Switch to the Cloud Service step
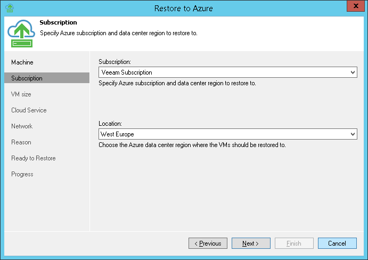This screenshot has height=260, width=368. 29,110
